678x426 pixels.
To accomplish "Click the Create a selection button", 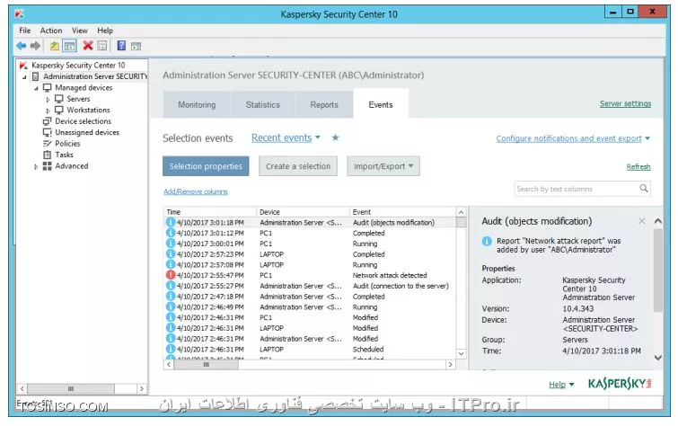I will pos(298,166).
